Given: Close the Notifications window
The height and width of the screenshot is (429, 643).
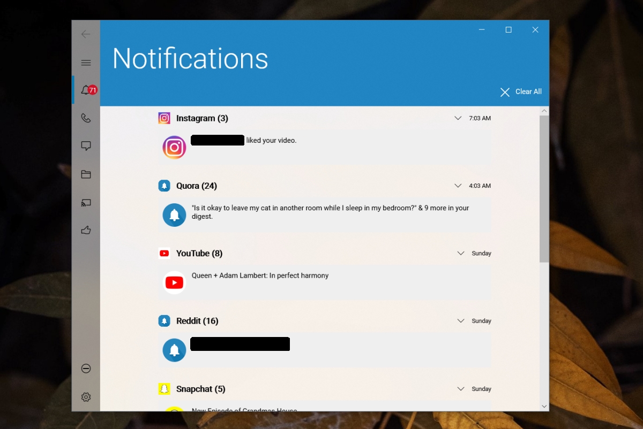Looking at the screenshot, I should click(535, 30).
